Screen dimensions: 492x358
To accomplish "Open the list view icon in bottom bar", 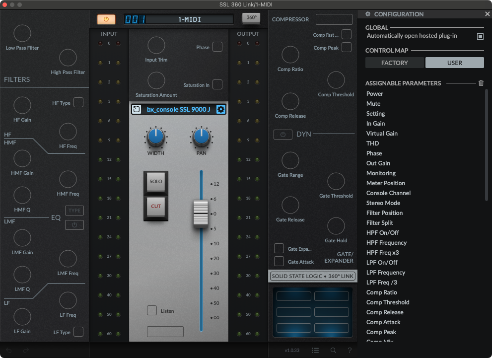I will 315,350.
